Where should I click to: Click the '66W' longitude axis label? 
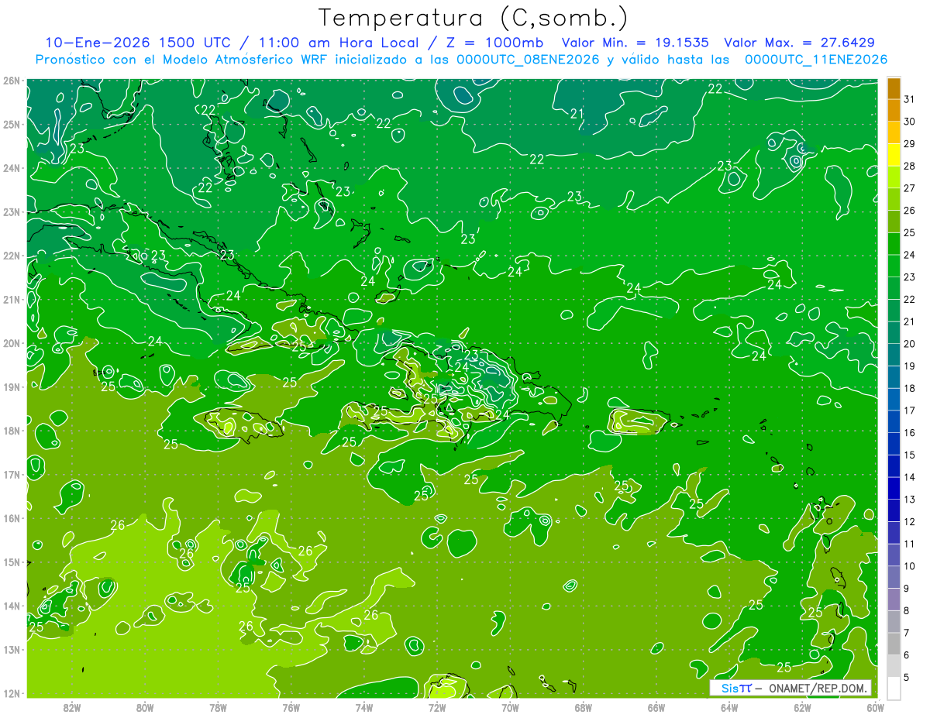(x=656, y=706)
